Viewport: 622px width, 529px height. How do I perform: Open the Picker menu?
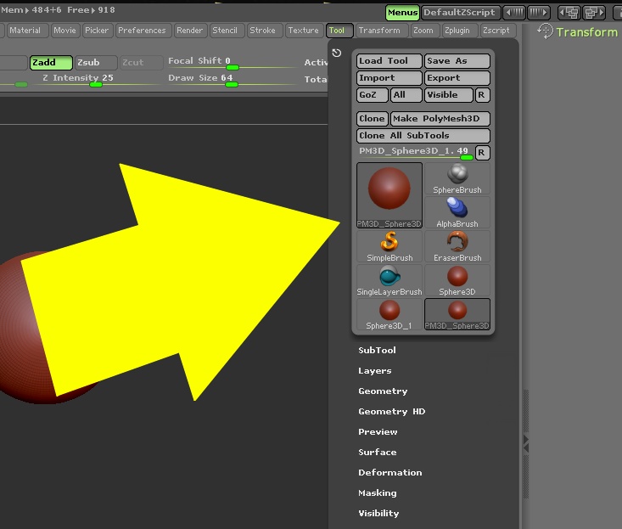pyautogui.click(x=97, y=31)
